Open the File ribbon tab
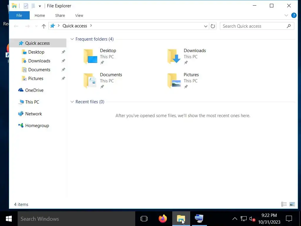This screenshot has width=301, height=226. (19, 15)
